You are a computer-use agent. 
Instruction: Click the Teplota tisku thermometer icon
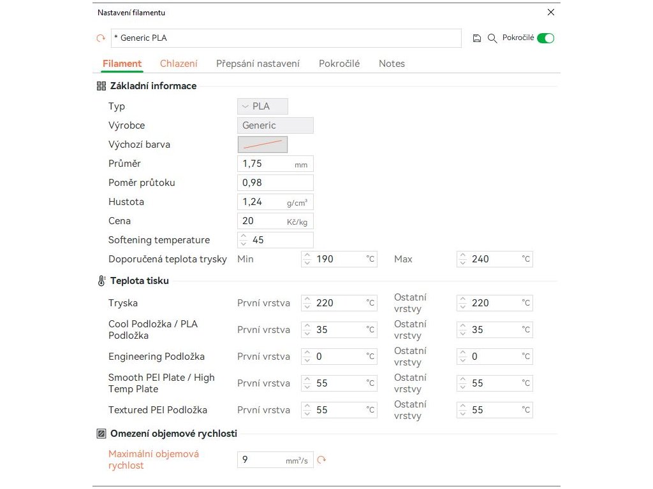tap(101, 281)
